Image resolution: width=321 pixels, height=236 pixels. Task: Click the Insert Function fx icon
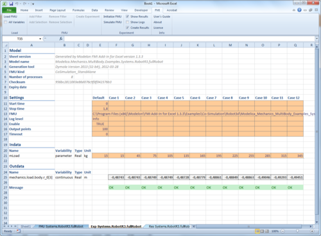coord(61,38)
